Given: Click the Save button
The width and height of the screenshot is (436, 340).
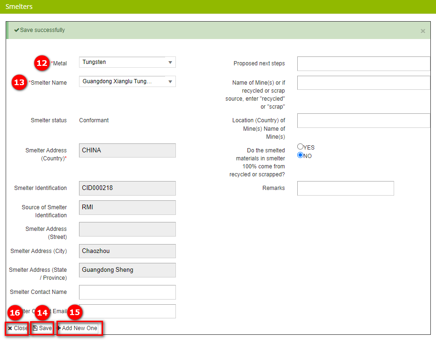Looking at the screenshot, I should (42, 328).
